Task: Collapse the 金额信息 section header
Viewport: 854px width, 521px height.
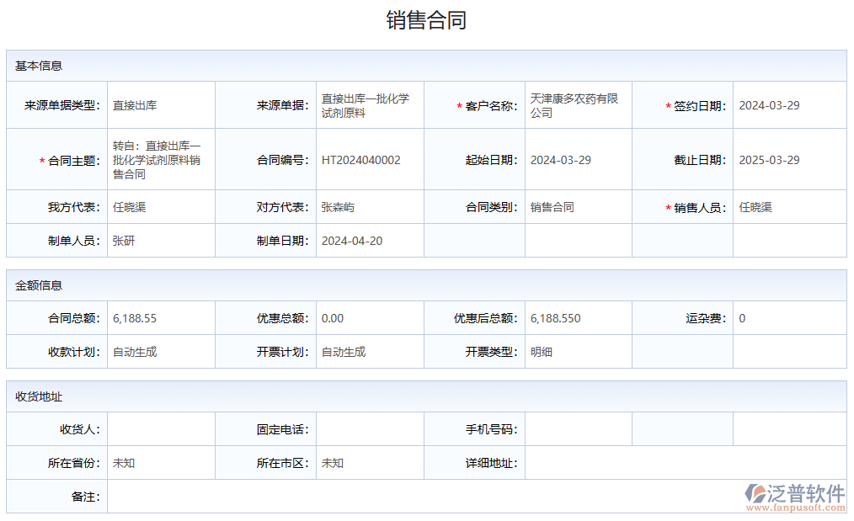Action: coord(32,285)
